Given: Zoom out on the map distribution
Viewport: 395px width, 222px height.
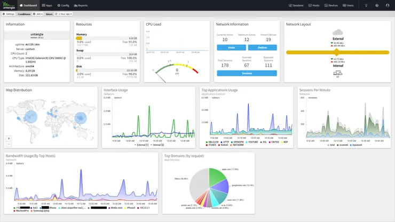Looking at the screenshot, I should tap(9, 144).
